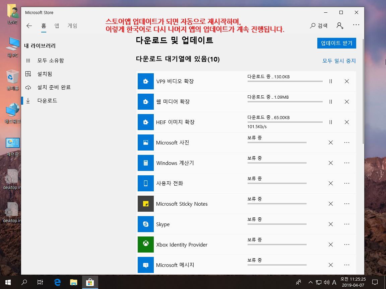Image resolution: width=386 pixels, height=289 pixels.
Task: Open the Windows Start menu
Action: (8, 282)
